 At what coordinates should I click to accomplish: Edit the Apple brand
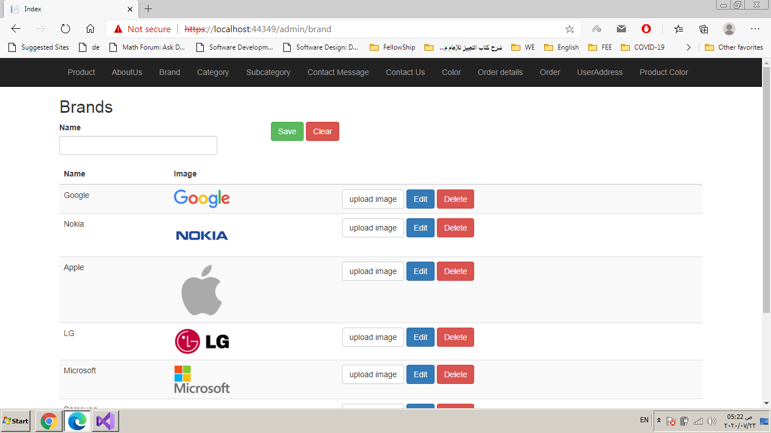click(420, 271)
